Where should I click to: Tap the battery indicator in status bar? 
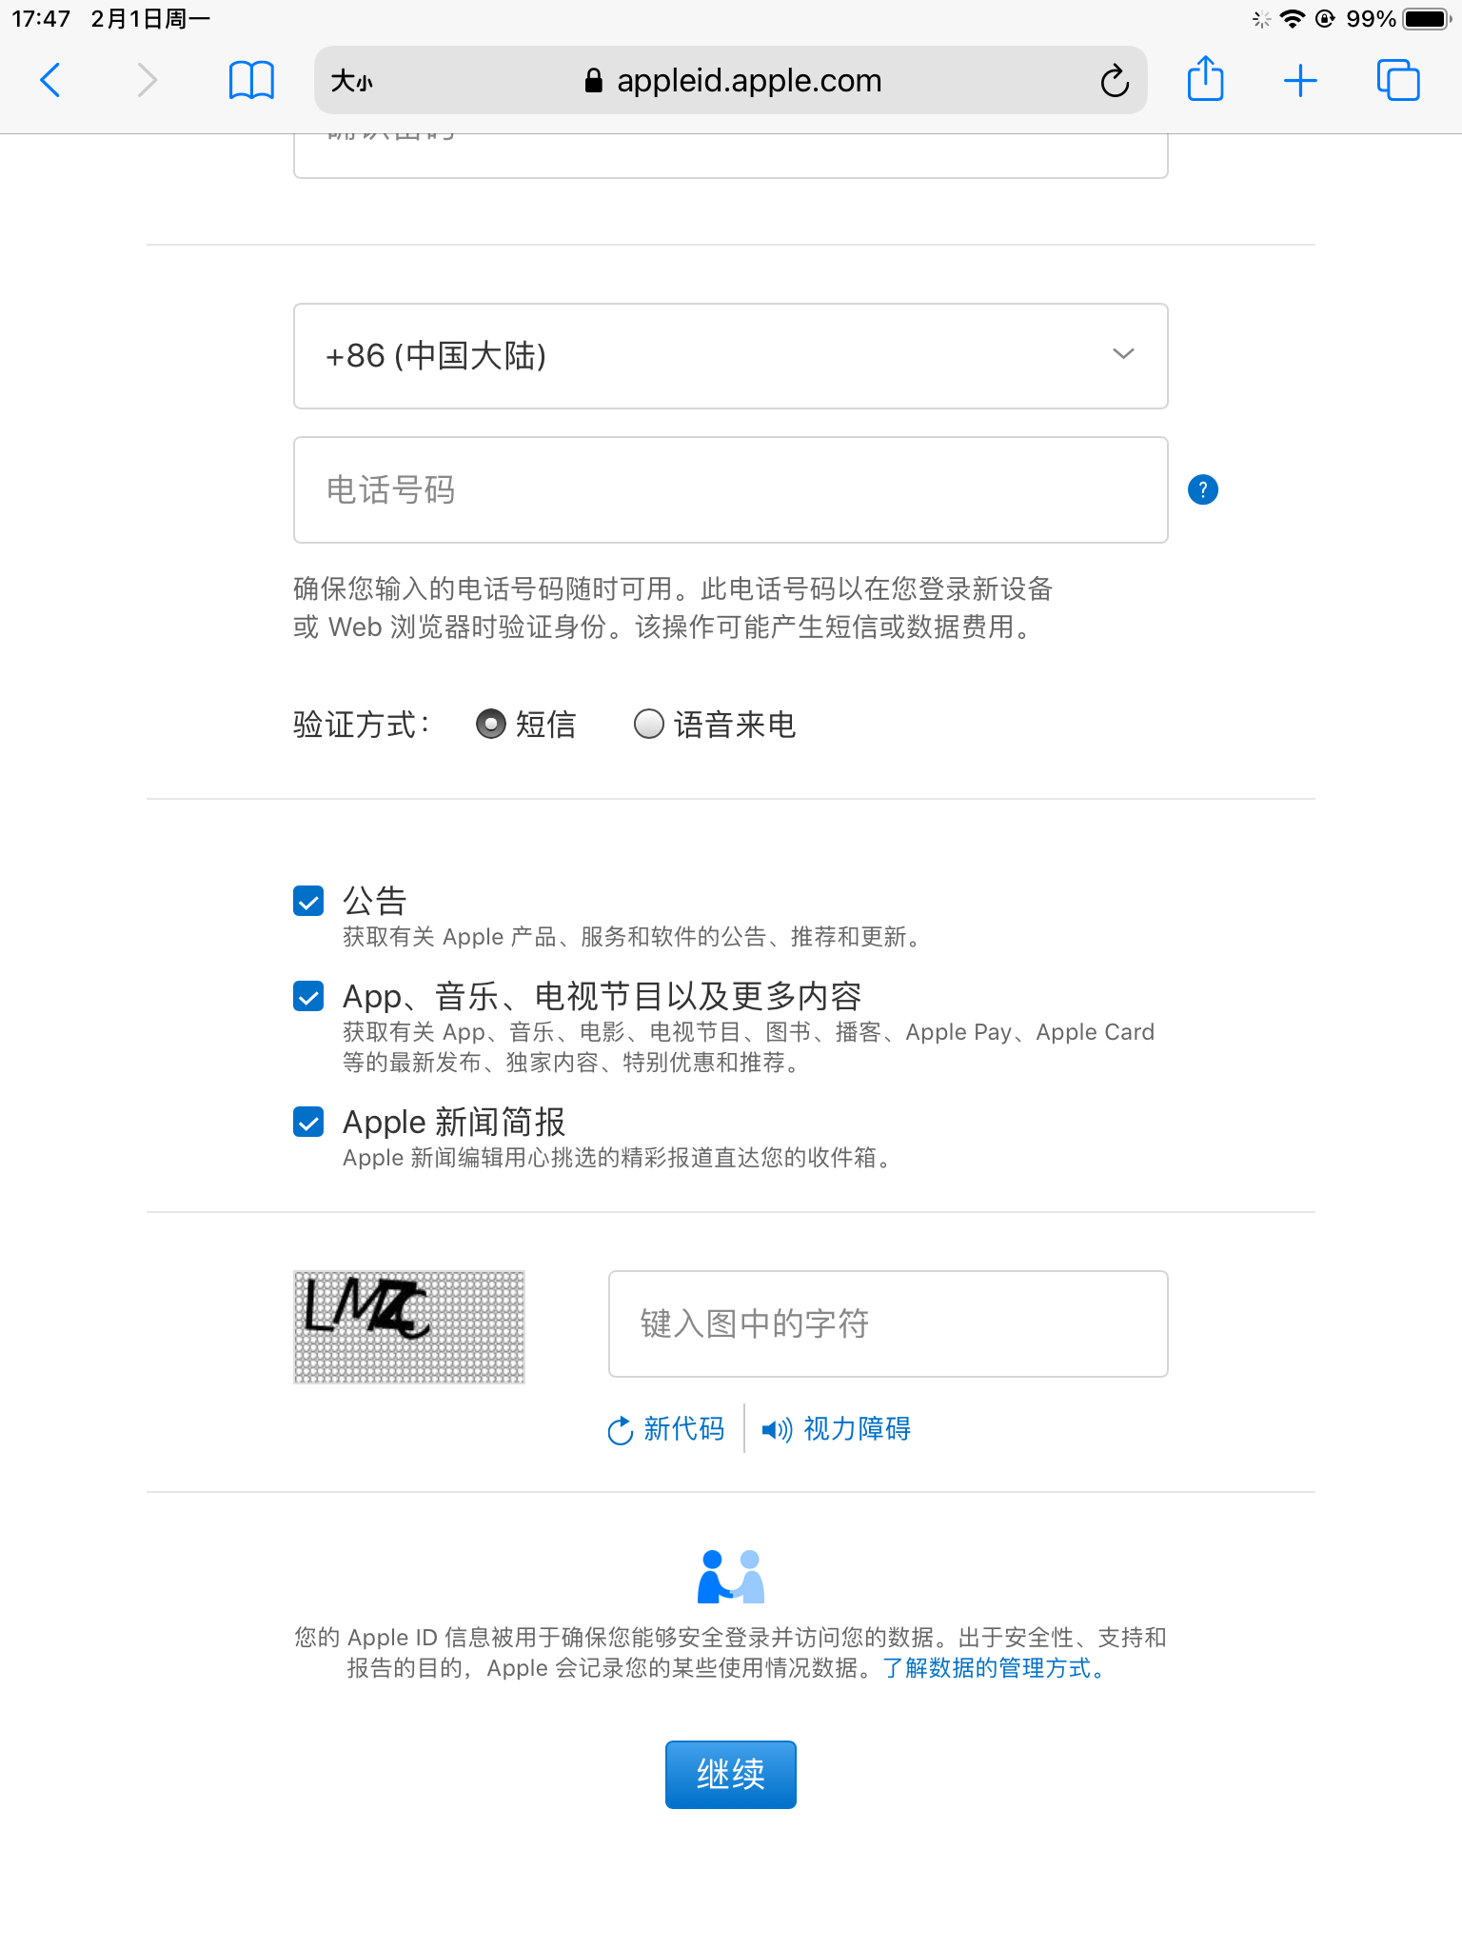(x=1427, y=19)
